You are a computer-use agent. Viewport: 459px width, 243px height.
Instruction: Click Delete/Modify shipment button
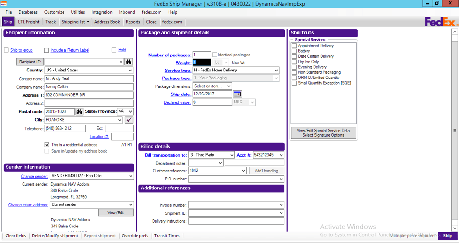click(55, 235)
